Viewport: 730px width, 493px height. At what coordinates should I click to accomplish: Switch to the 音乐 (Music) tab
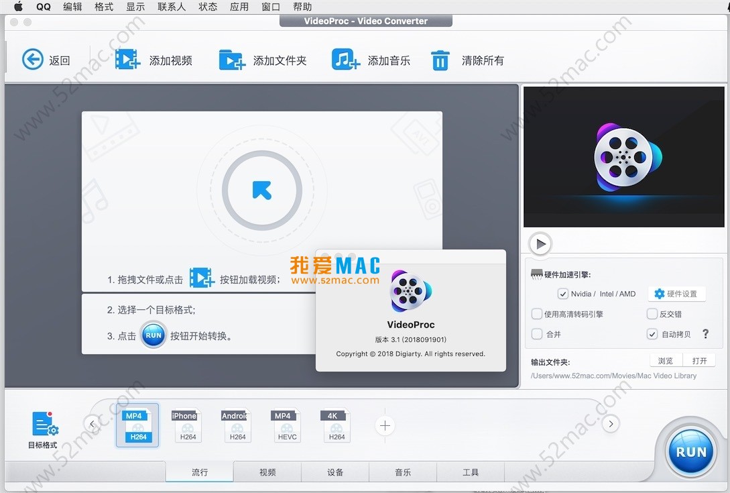tap(403, 472)
